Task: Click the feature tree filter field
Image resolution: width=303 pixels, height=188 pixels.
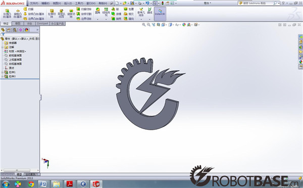Action: [x=20, y=34]
